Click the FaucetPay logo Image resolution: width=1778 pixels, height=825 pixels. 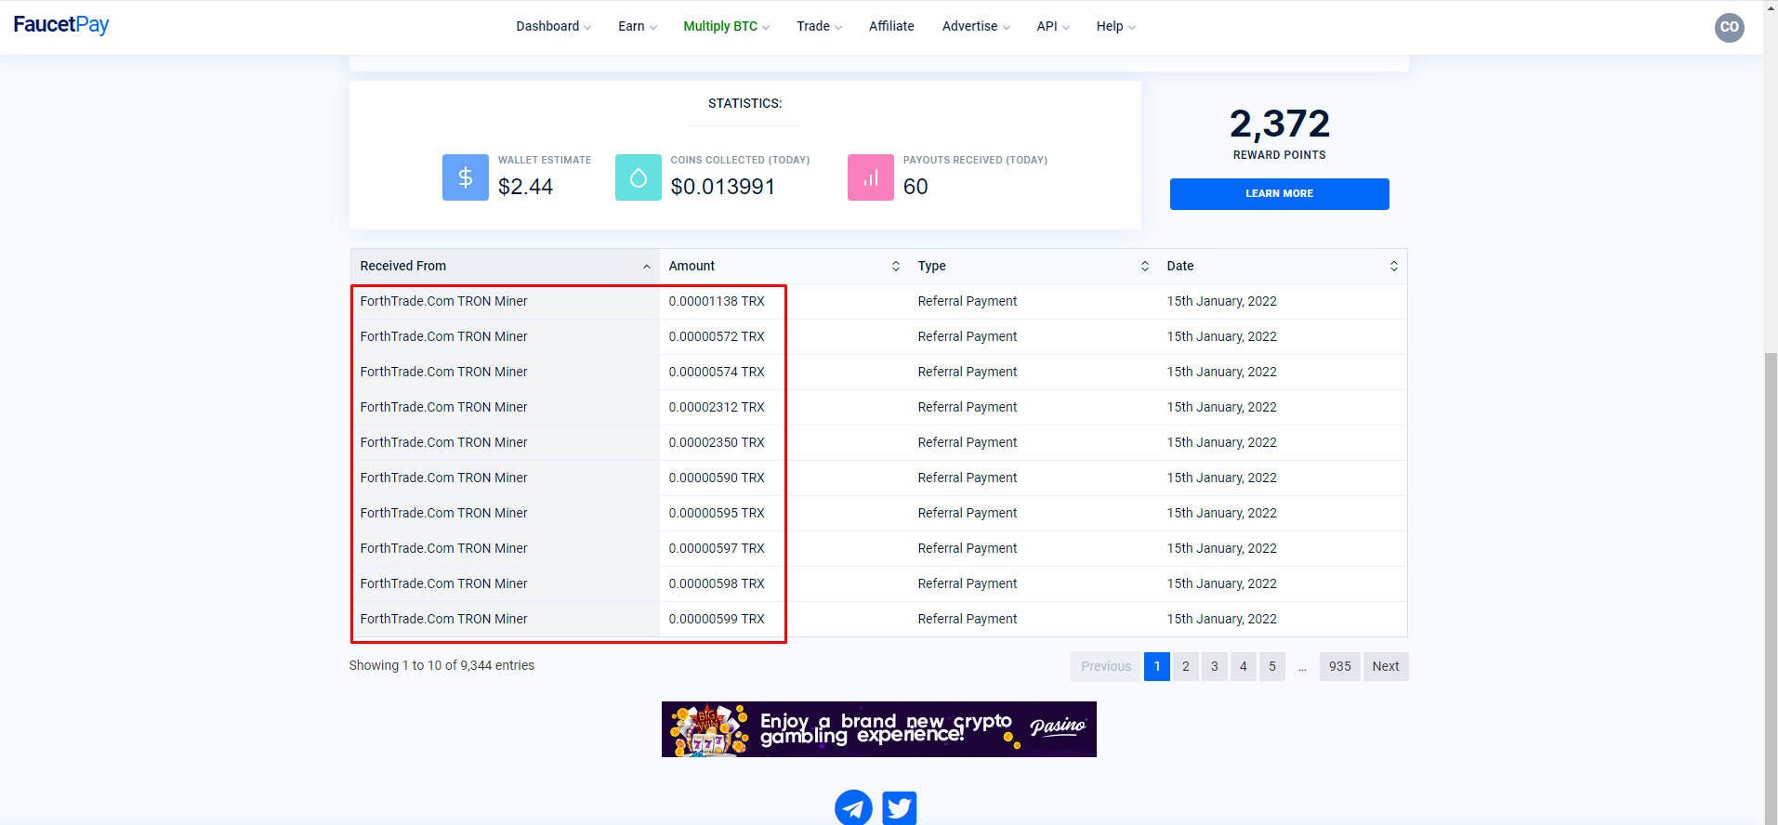pyautogui.click(x=61, y=25)
